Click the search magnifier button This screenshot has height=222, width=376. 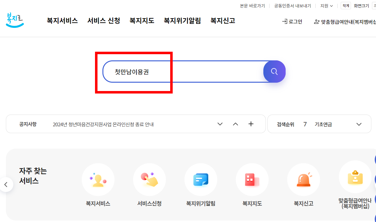(274, 72)
